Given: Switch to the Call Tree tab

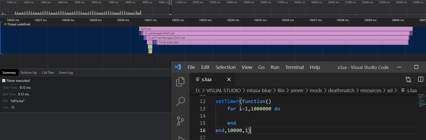Looking at the screenshot, I should click(x=48, y=73).
